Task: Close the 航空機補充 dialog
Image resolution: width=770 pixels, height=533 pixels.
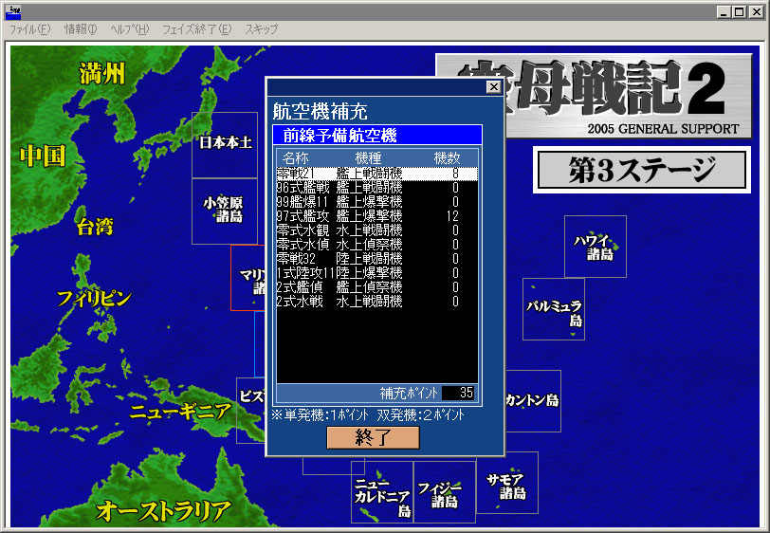Action: pyautogui.click(x=493, y=87)
